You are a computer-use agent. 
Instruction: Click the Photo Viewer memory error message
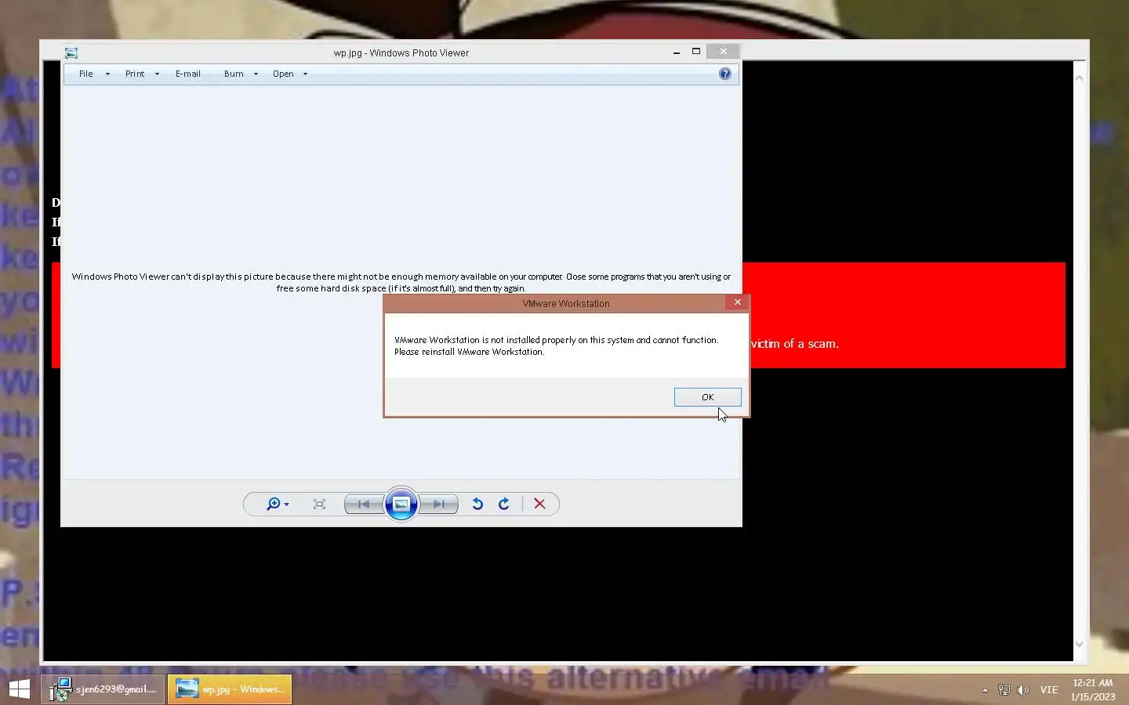[401, 282]
